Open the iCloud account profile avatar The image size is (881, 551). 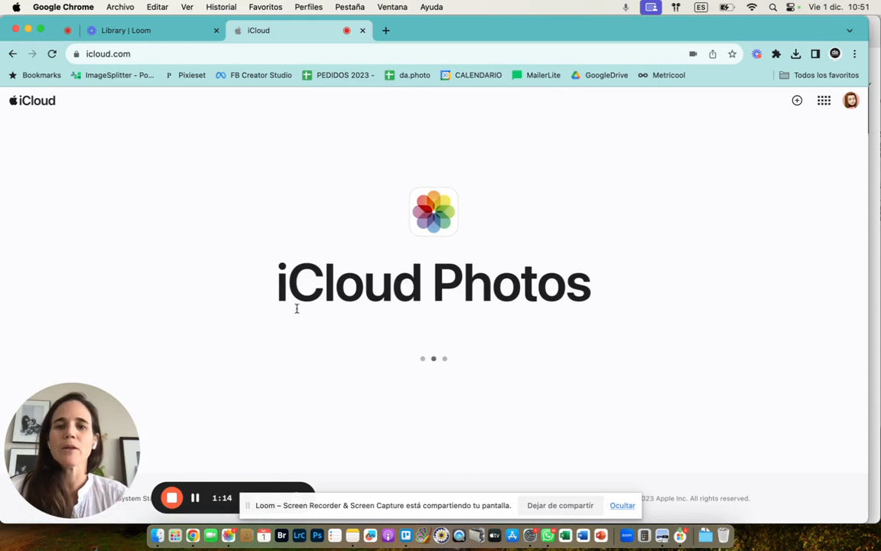point(850,100)
